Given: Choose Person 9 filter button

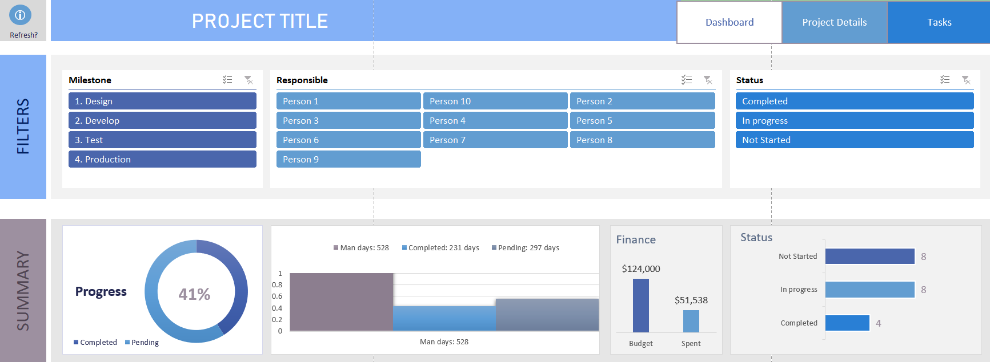Looking at the screenshot, I should pyautogui.click(x=348, y=159).
